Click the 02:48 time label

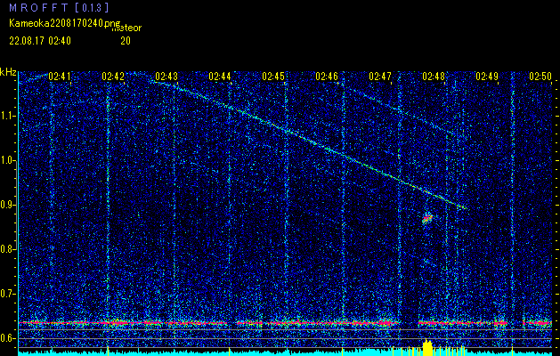(434, 77)
